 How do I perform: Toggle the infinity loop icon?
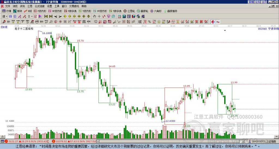tap(218, 22)
